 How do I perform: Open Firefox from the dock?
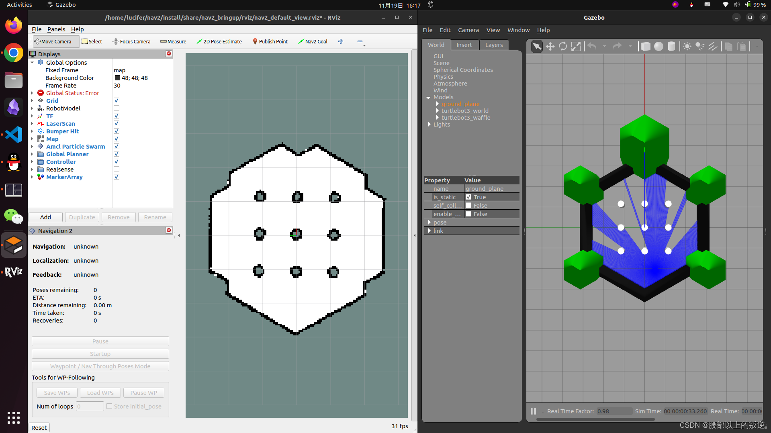(x=14, y=25)
